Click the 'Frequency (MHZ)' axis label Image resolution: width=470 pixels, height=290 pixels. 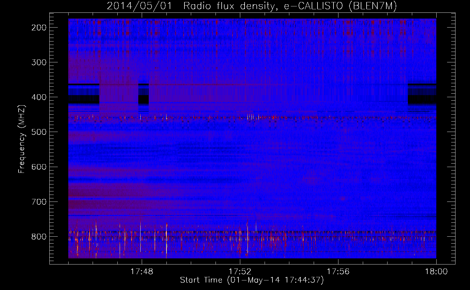(x=22, y=139)
